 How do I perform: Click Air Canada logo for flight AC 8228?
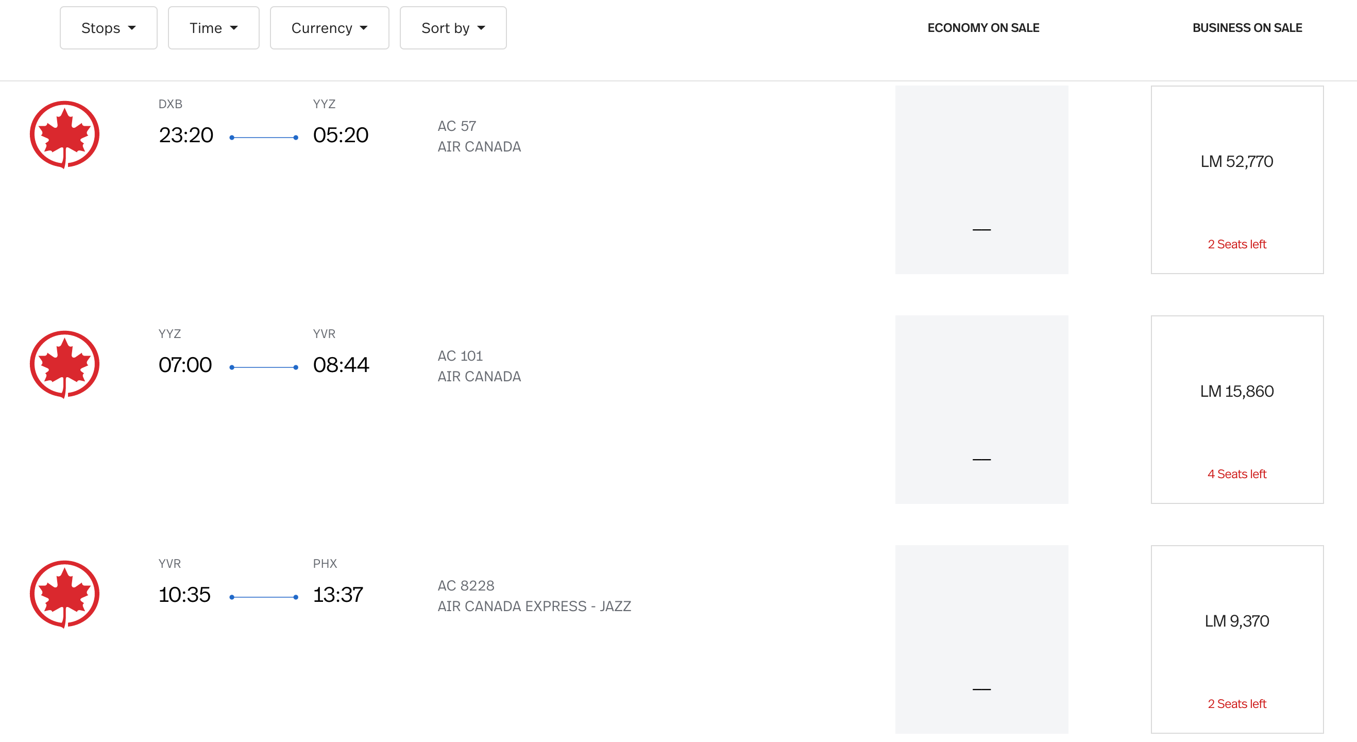pyautogui.click(x=64, y=595)
